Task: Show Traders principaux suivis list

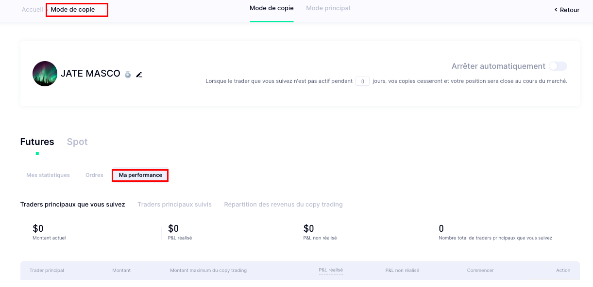Action: [174, 205]
